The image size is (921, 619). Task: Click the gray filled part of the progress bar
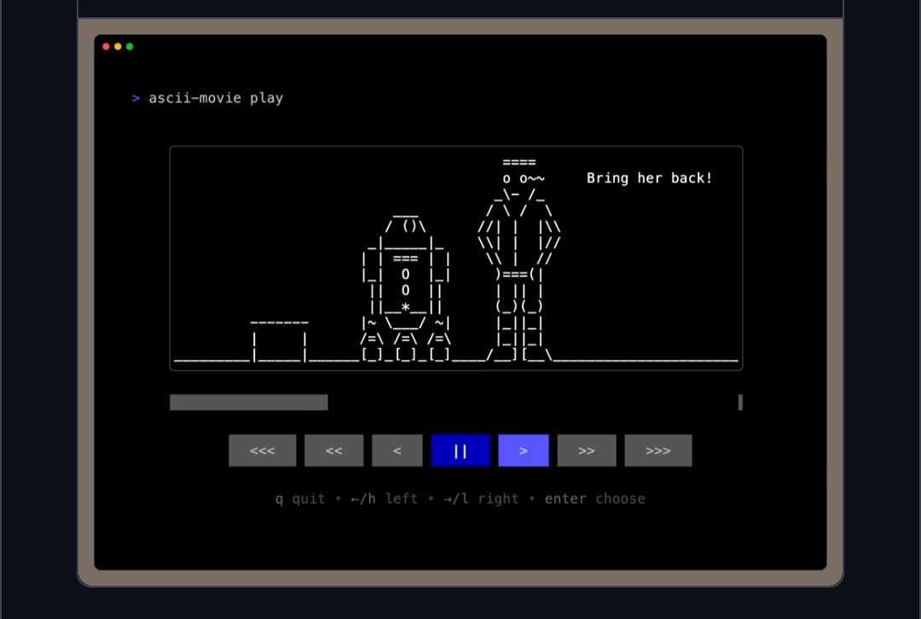[248, 402]
